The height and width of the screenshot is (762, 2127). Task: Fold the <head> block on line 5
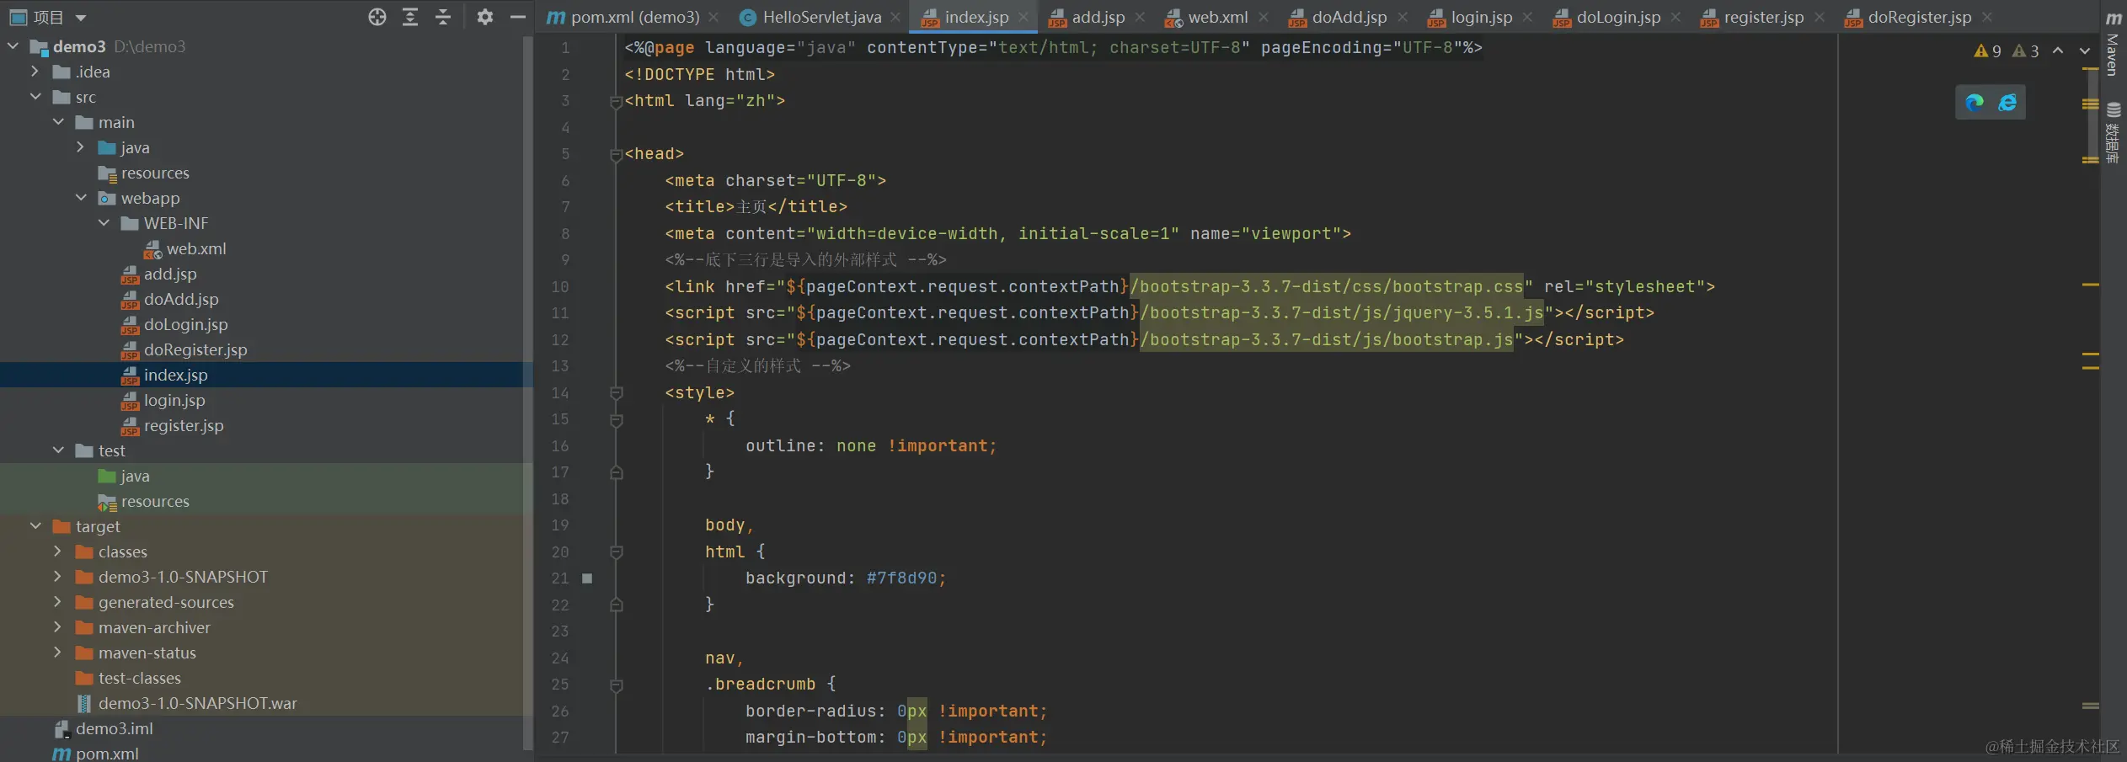pos(616,155)
